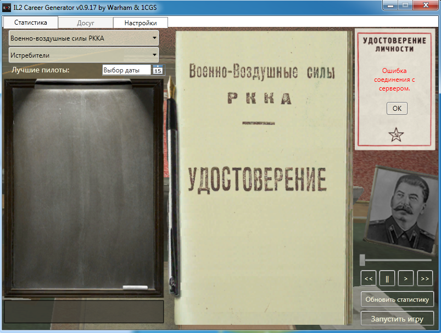Click the rewind << music button
Screen dimensions: 441x333
(369, 279)
